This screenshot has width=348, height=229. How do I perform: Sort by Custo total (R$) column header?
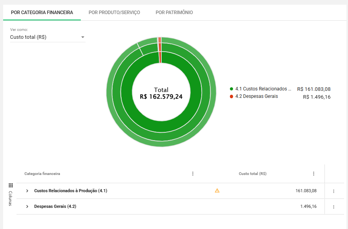(x=252, y=174)
